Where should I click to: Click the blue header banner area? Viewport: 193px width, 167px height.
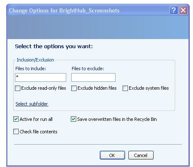[98, 27]
